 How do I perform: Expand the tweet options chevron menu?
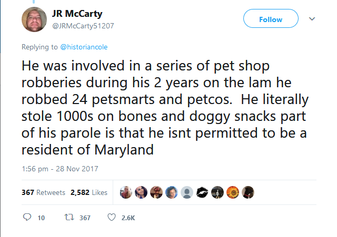click(x=312, y=19)
